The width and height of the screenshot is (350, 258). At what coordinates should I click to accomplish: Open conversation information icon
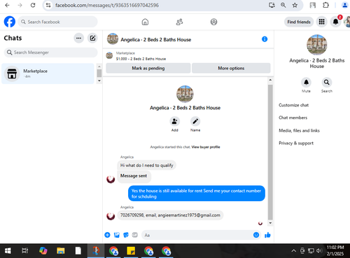[265, 39]
